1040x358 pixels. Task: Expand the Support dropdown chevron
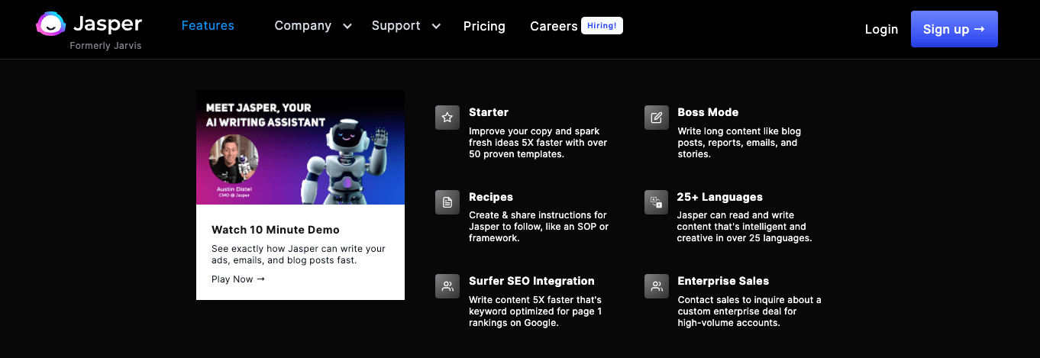[436, 27]
